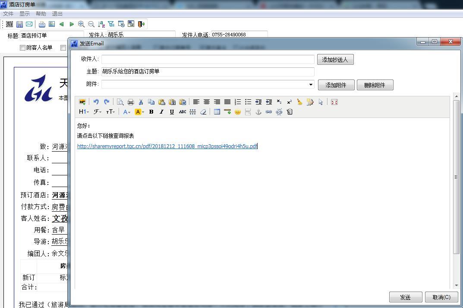The image size is (463, 308).
Task: Insert a table in the email body
Action: point(217,112)
